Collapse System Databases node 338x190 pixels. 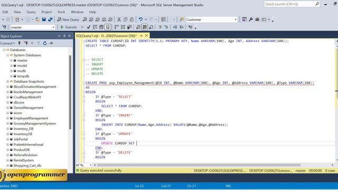[x=8, y=55]
